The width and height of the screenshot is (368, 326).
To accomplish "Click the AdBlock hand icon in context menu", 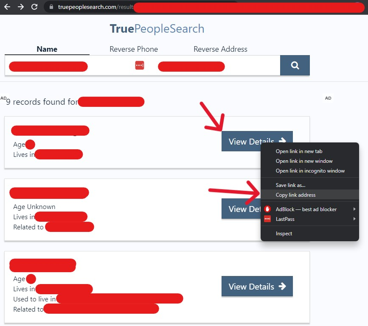I will point(267,209).
